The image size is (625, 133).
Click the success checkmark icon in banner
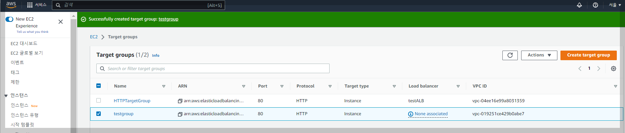click(x=83, y=19)
